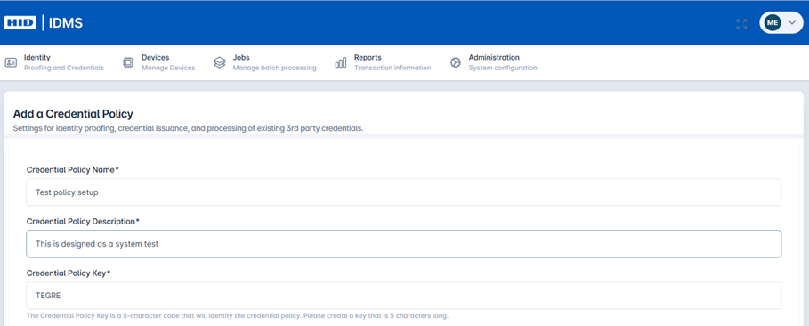Click the 'Transaction information' subtitle
The width and height of the screenshot is (809, 326).
[x=392, y=69]
